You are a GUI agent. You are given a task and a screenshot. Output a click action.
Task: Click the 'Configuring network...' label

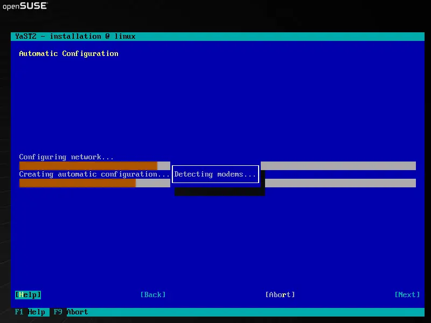pyautogui.click(x=66, y=157)
